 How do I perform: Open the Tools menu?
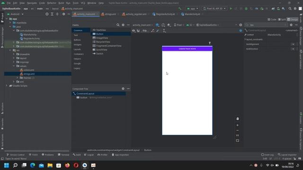click(x=76, y=3)
